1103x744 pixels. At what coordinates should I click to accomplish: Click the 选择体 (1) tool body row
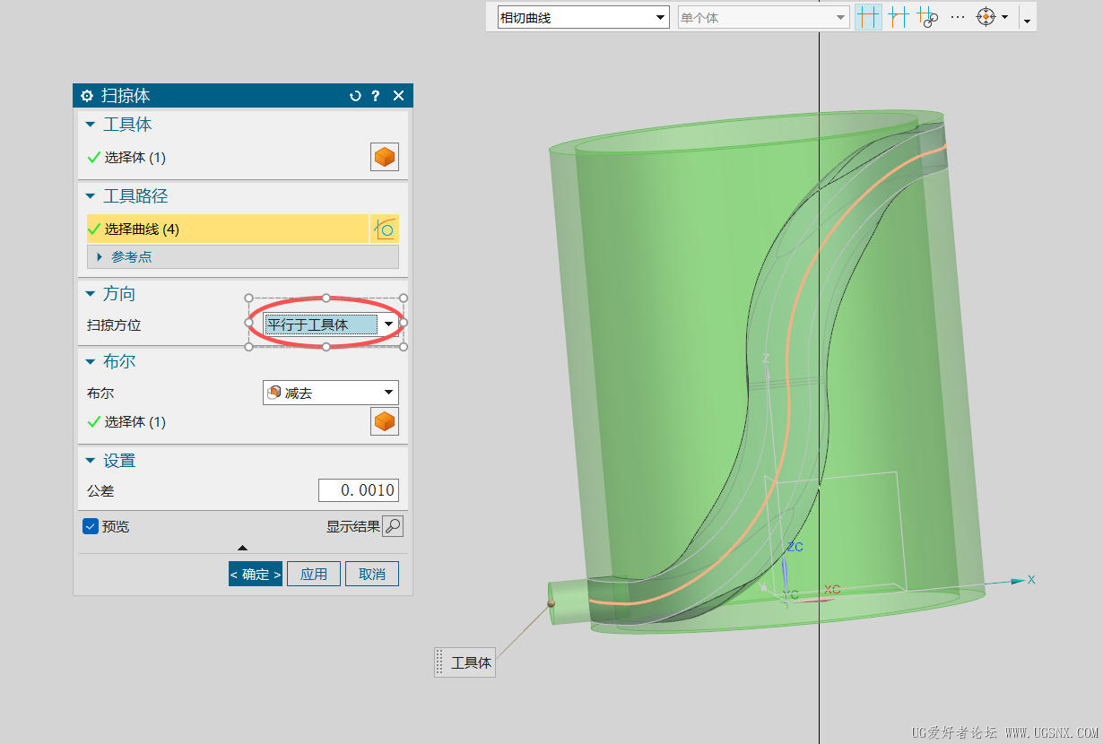[x=227, y=157]
